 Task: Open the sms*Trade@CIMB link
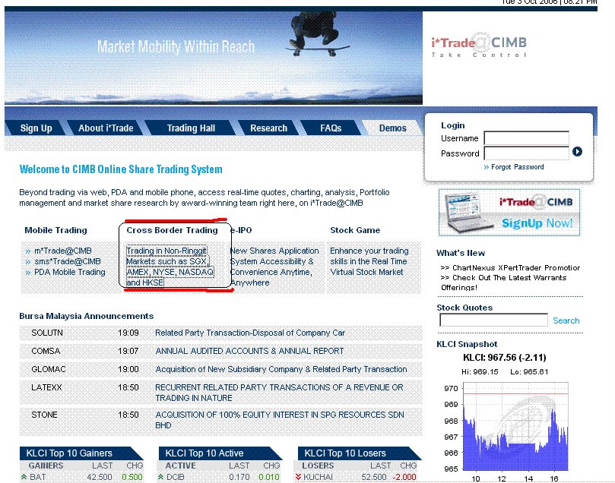(x=68, y=261)
